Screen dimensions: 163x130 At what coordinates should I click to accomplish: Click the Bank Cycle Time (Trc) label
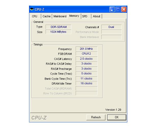pyautogui.click(x=58, y=79)
